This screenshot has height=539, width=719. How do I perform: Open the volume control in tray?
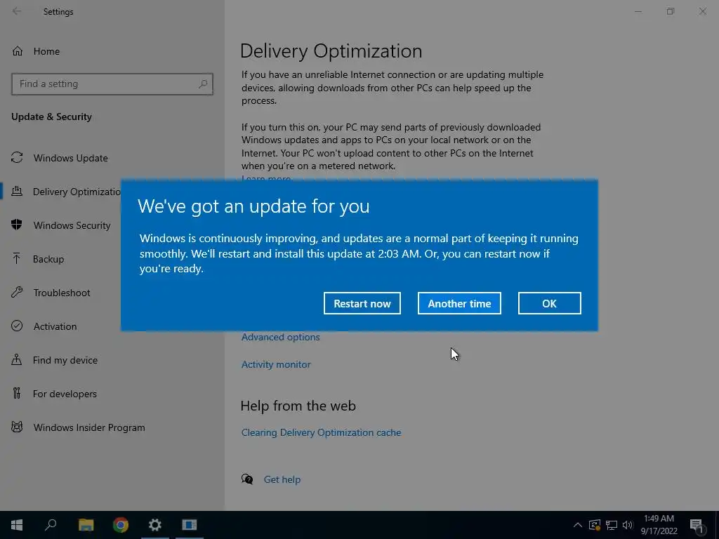tap(628, 525)
